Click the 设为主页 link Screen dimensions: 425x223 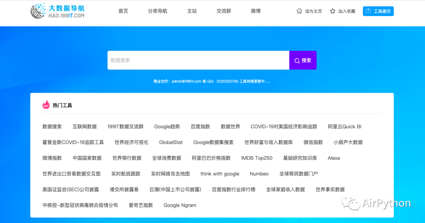pyautogui.click(x=314, y=11)
